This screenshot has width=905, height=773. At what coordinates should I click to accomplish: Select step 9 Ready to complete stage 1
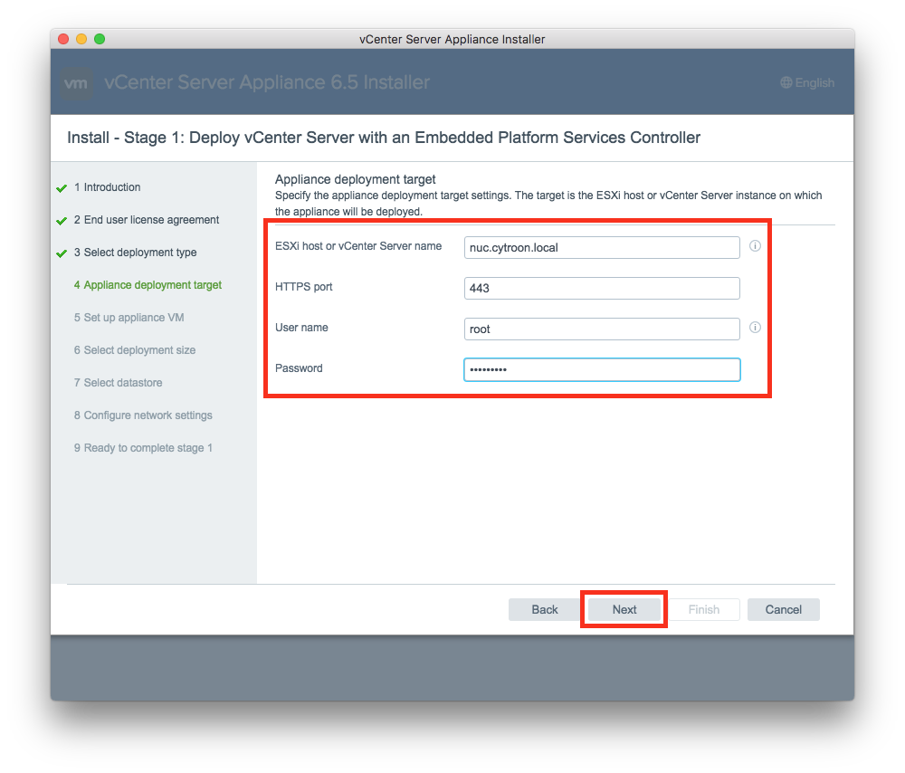coord(143,448)
